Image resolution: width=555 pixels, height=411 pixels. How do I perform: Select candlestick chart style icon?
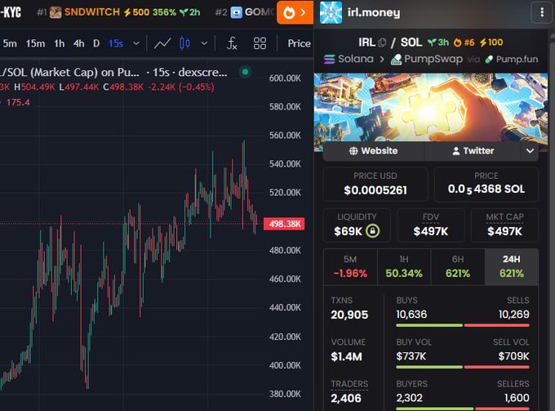(184, 43)
